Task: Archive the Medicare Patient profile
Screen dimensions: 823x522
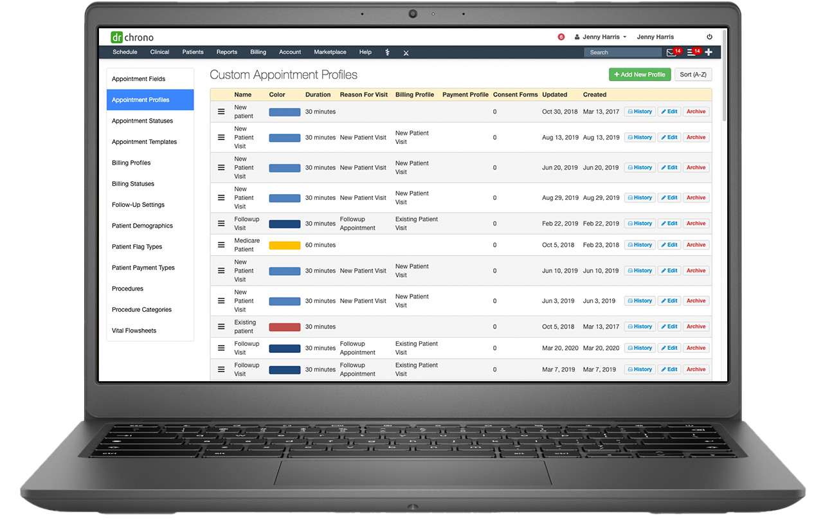Action: [x=696, y=245]
